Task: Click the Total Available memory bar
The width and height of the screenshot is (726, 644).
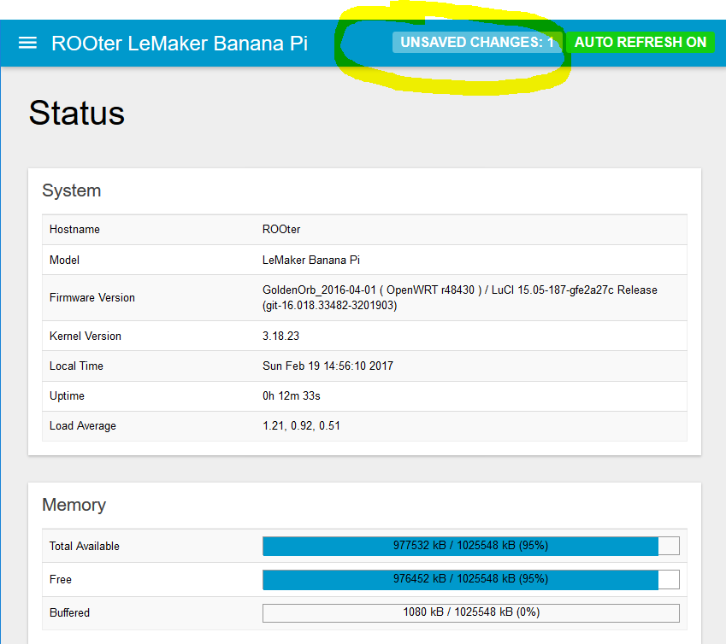Action: (471, 546)
